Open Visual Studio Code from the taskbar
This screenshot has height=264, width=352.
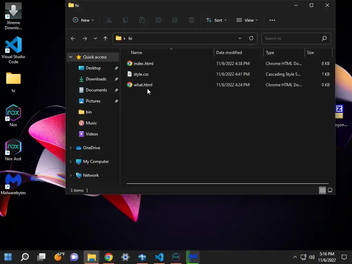click(159, 257)
